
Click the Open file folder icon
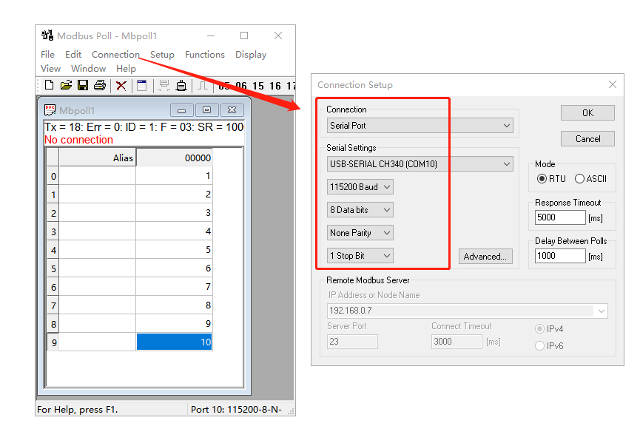tap(66, 86)
